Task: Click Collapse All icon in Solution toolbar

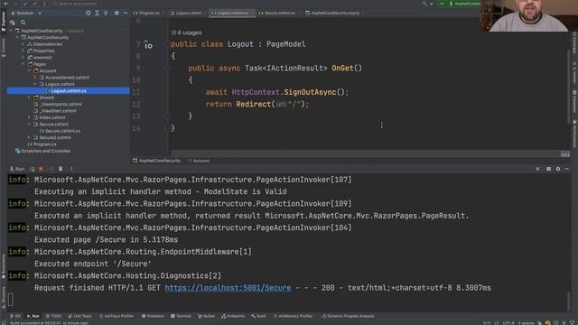Action: click(x=106, y=13)
